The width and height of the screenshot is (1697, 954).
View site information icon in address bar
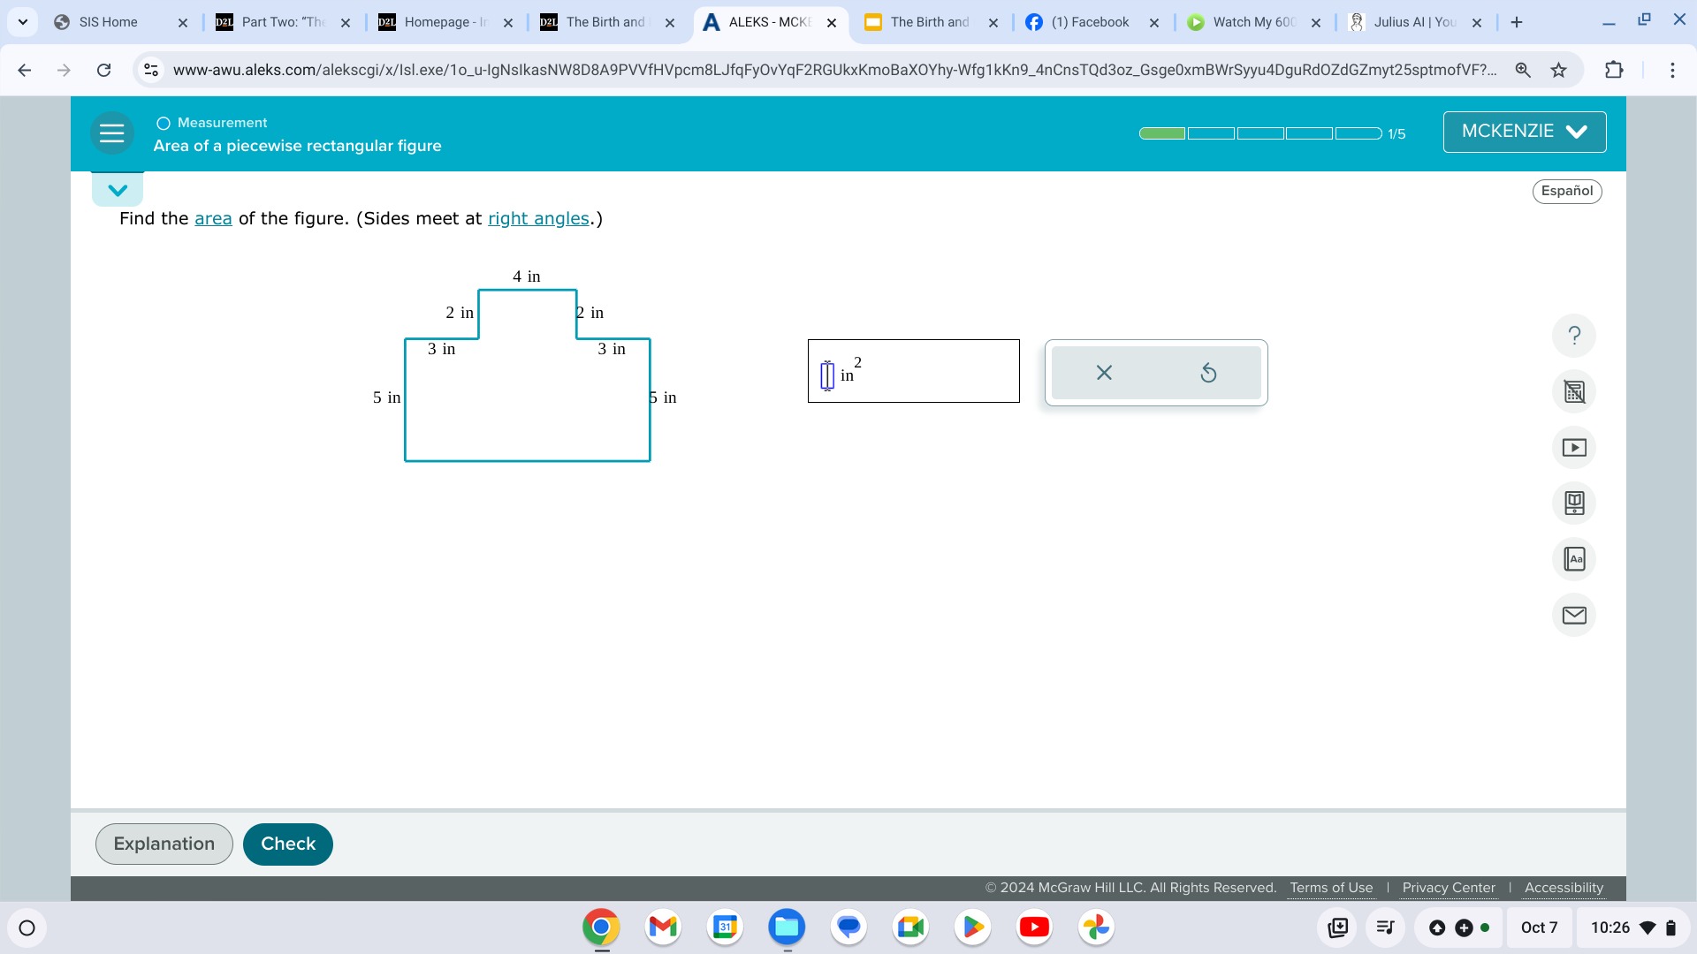[x=151, y=70]
